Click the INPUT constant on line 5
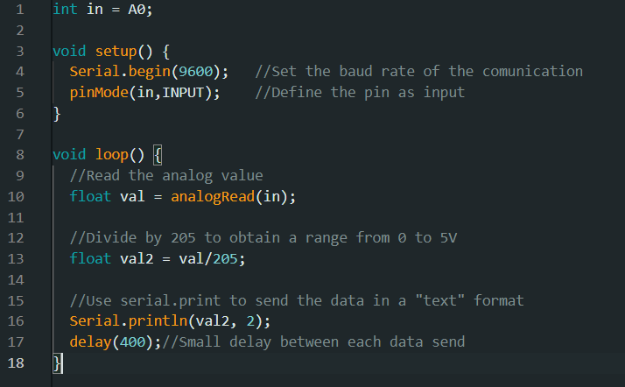The image size is (625, 387). (183, 93)
